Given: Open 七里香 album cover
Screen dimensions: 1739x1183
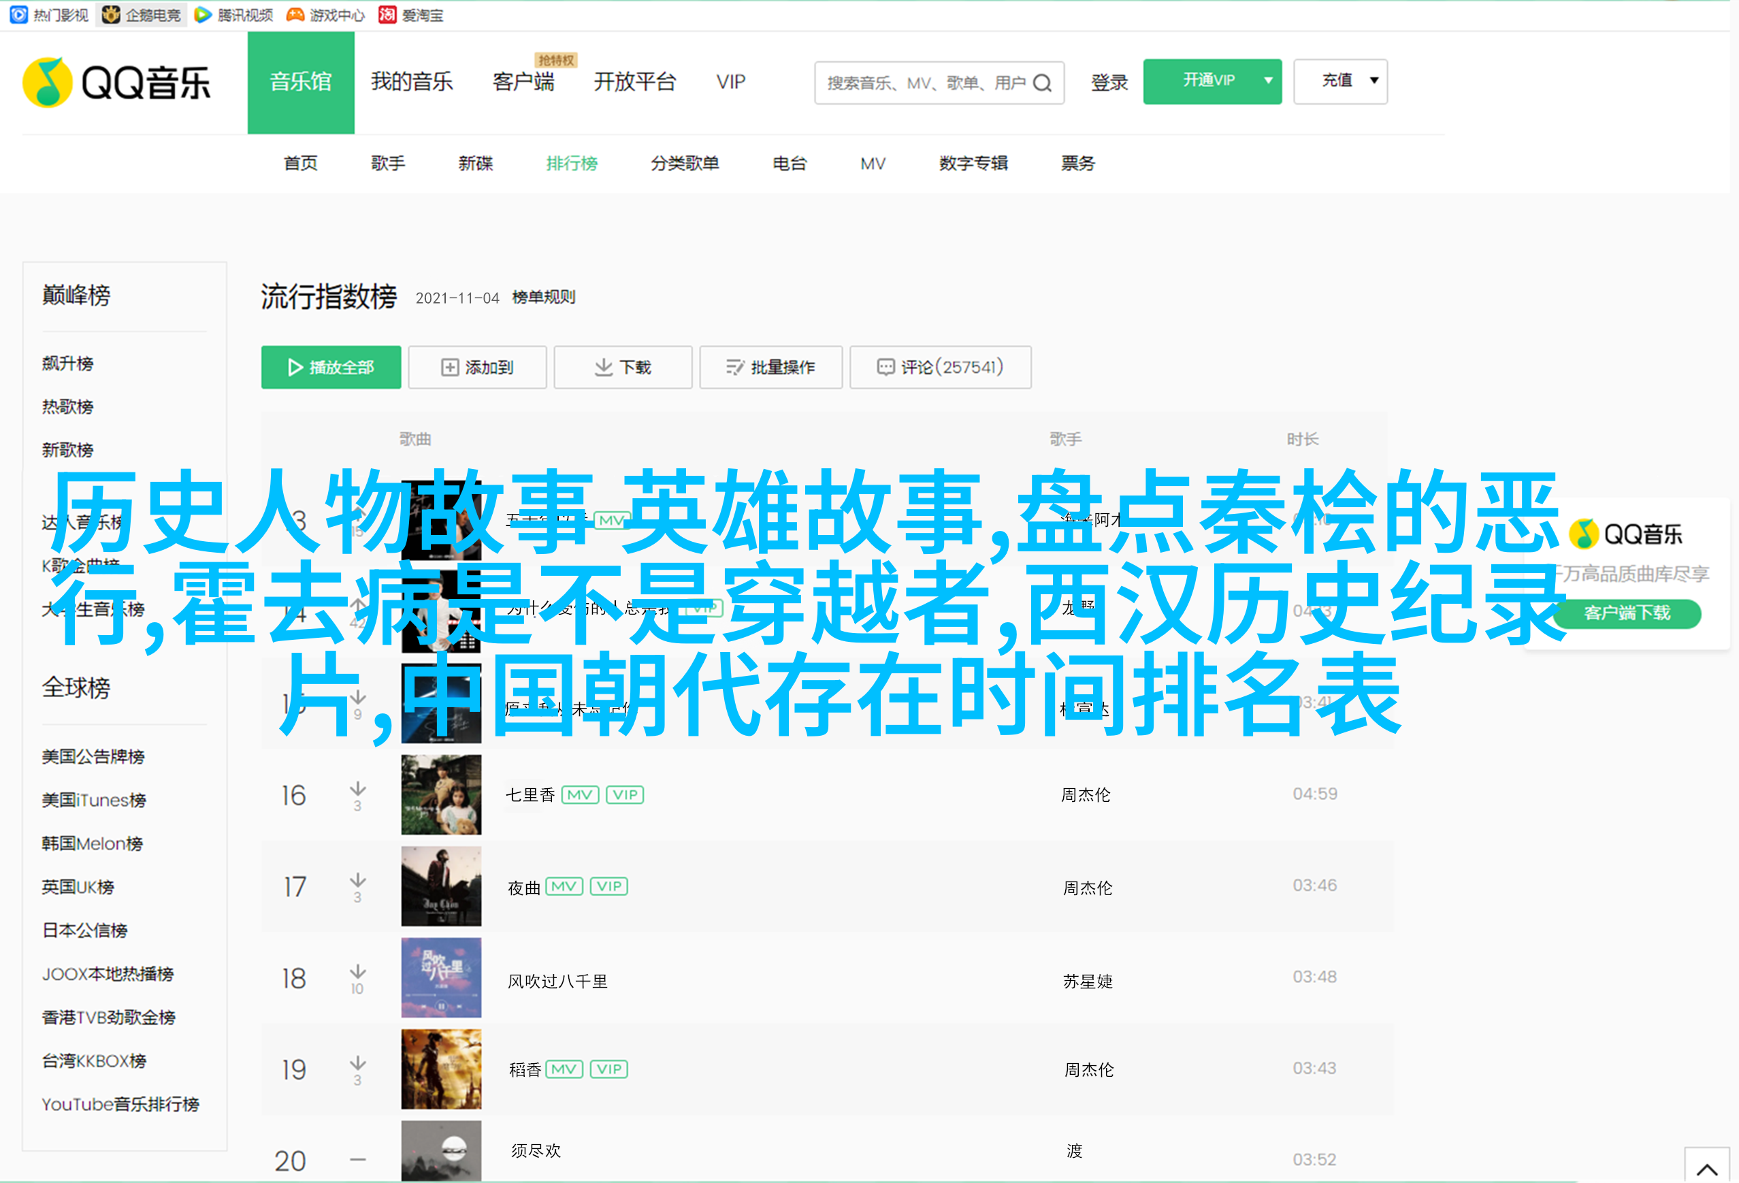Looking at the screenshot, I should (442, 794).
